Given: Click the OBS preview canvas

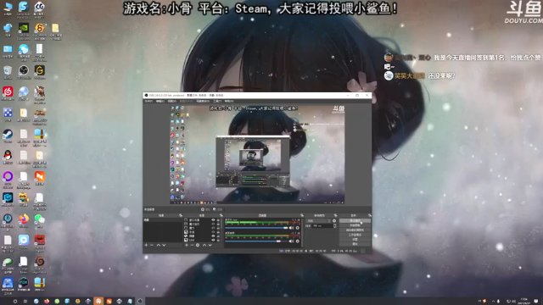Looking at the screenshot, I should tap(257, 154).
